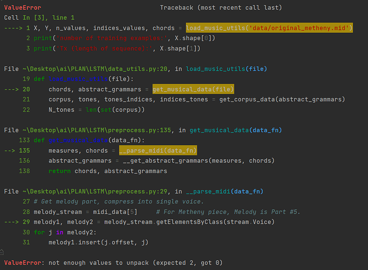The height and width of the screenshot is (270, 368).
Task: Click the red ValueError heading at top
Action: (23, 8)
